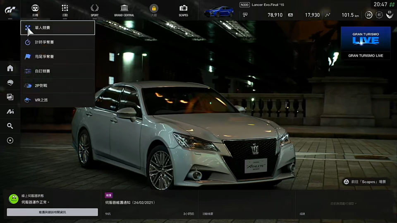This screenshot has height=223, width=397.
Task: Click the credits icon beside 78,910
Action: click(245, 15)
